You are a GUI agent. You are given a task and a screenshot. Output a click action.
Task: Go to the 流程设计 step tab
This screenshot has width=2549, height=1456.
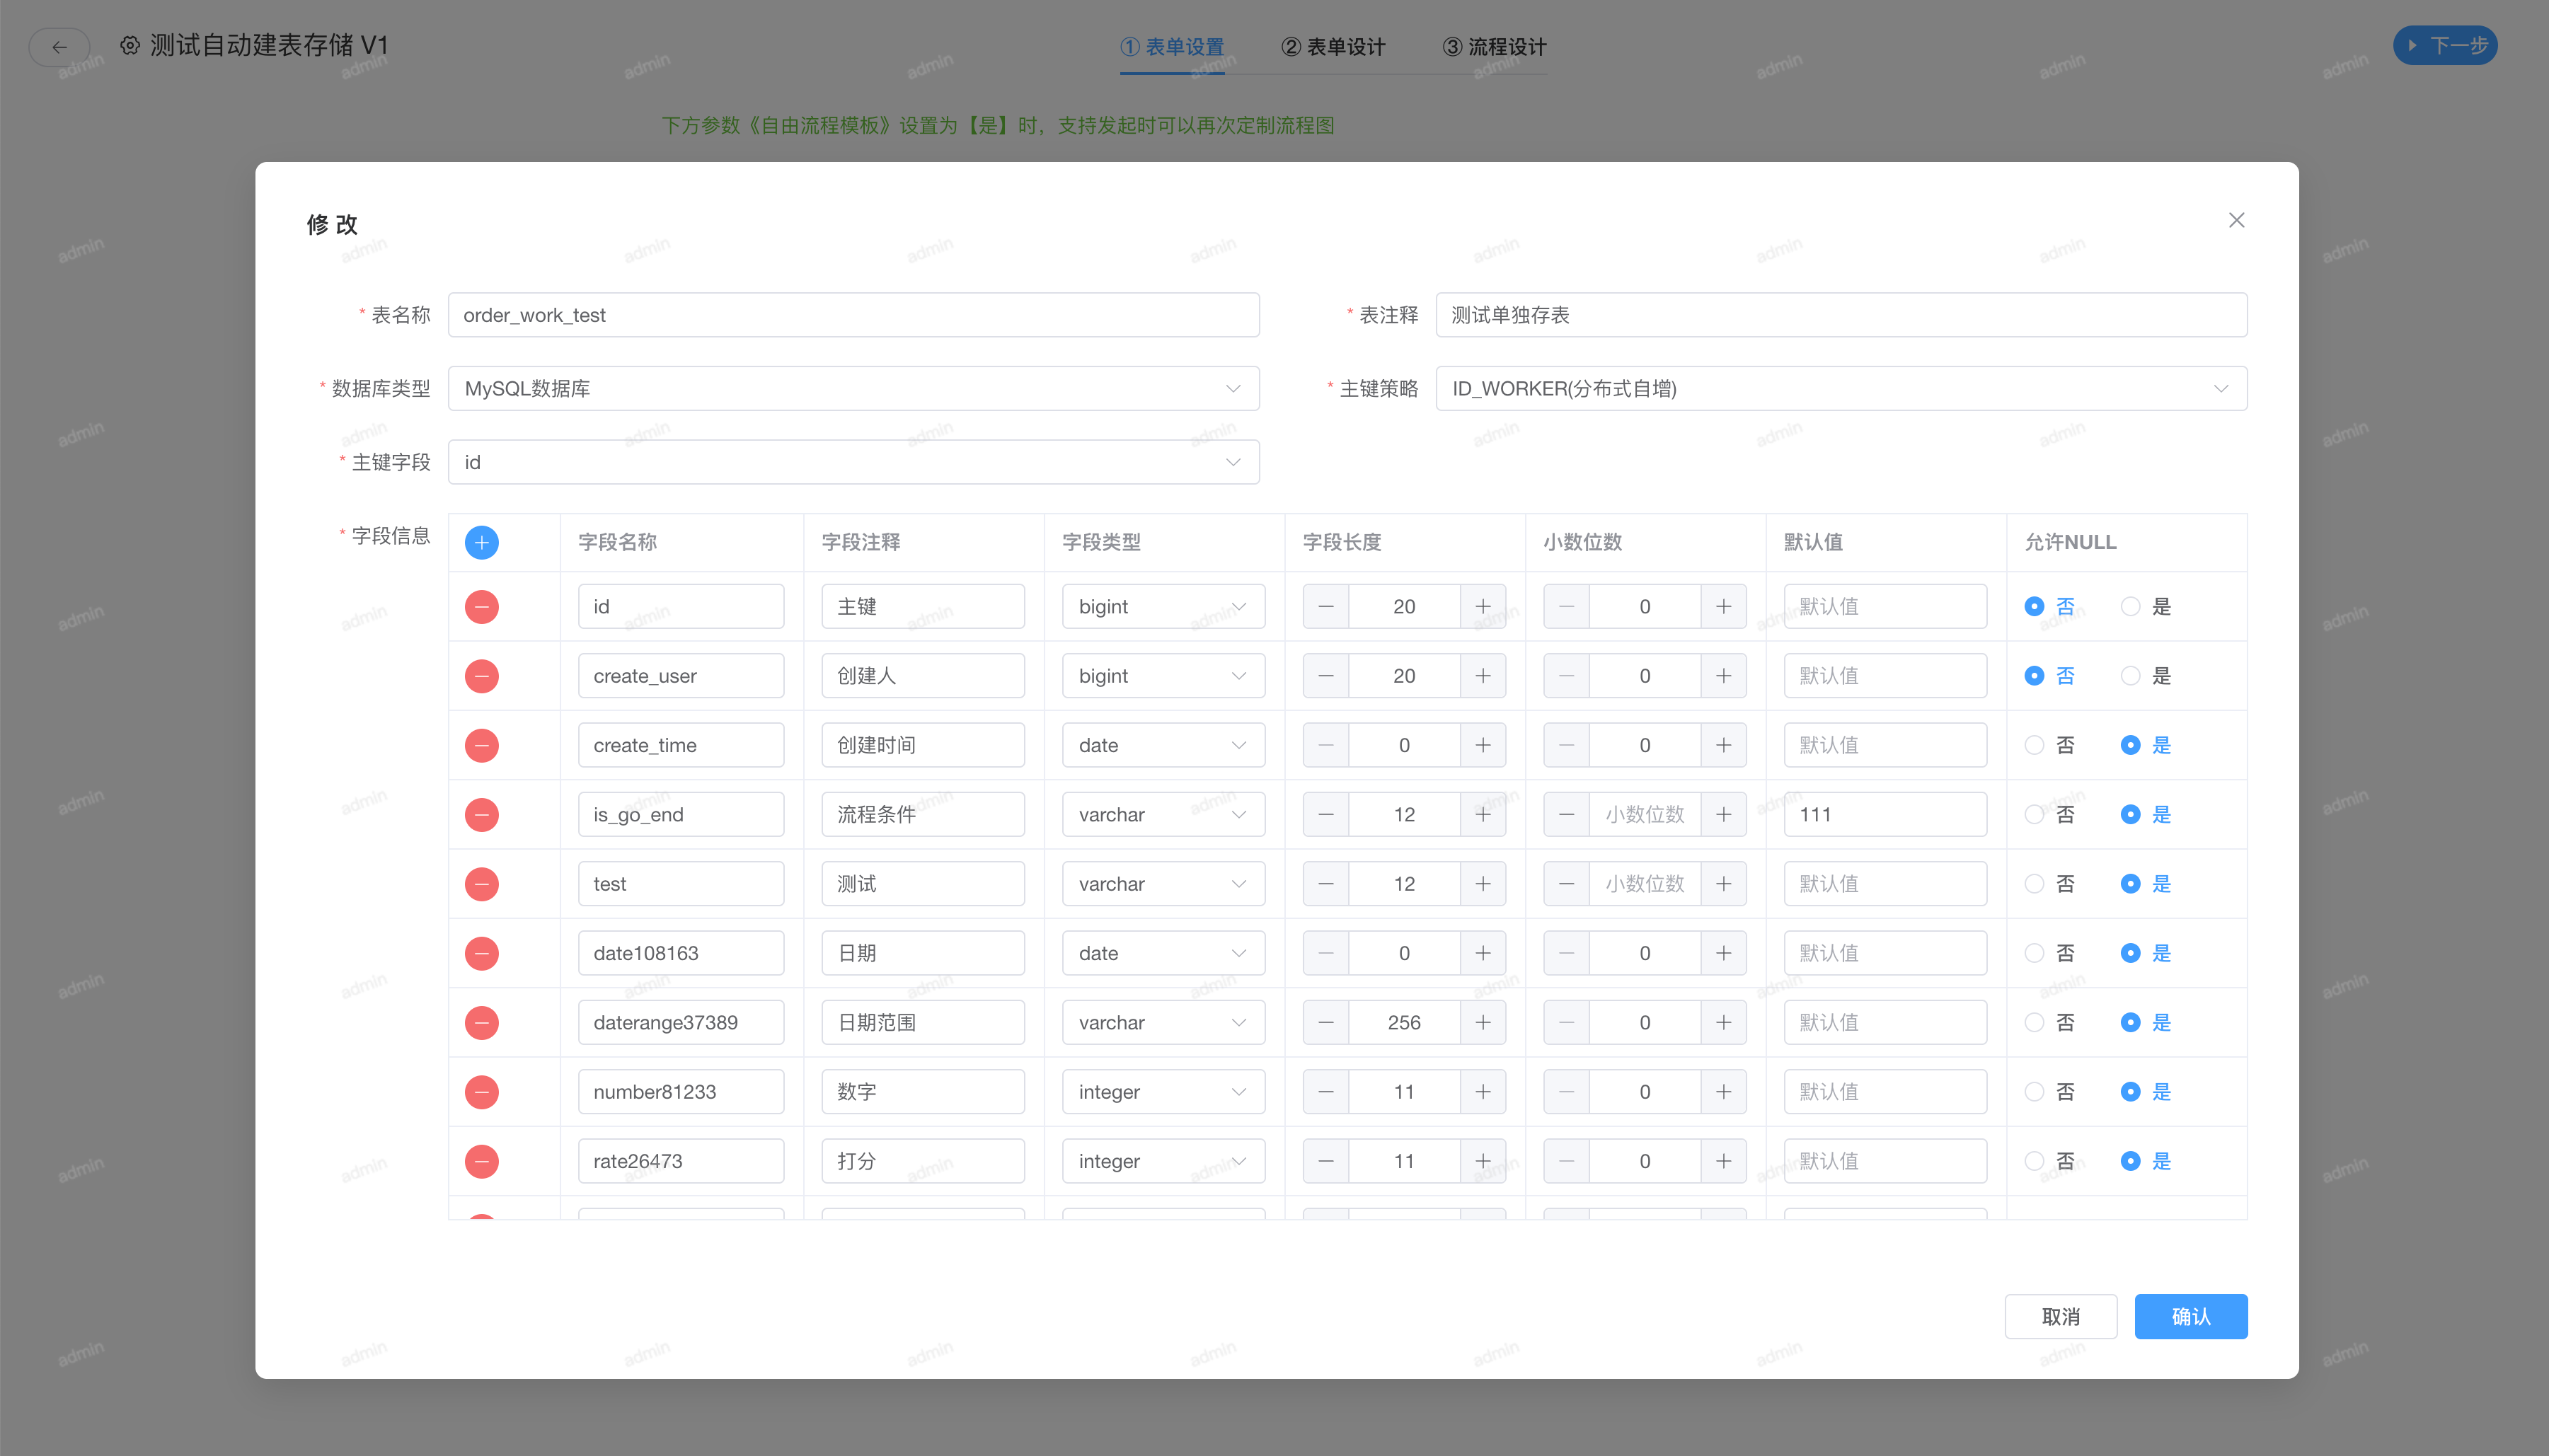[x=1494, y=47]
